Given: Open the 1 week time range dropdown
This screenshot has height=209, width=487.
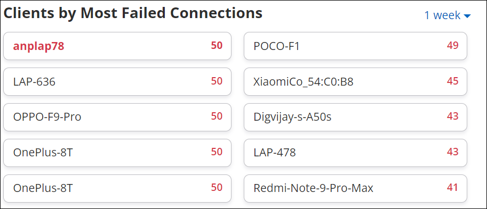Looking at the screenshot, I should pos(448,15).
